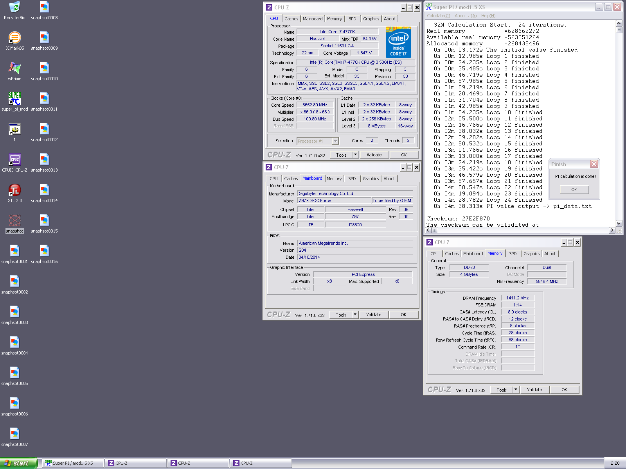Viewport: 626px width, 469px height.
Task: Click Super PI vertical scrollbar down arrow
Action: coord(619,224)
